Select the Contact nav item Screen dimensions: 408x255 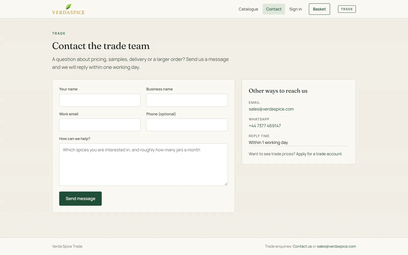point(274,9)
